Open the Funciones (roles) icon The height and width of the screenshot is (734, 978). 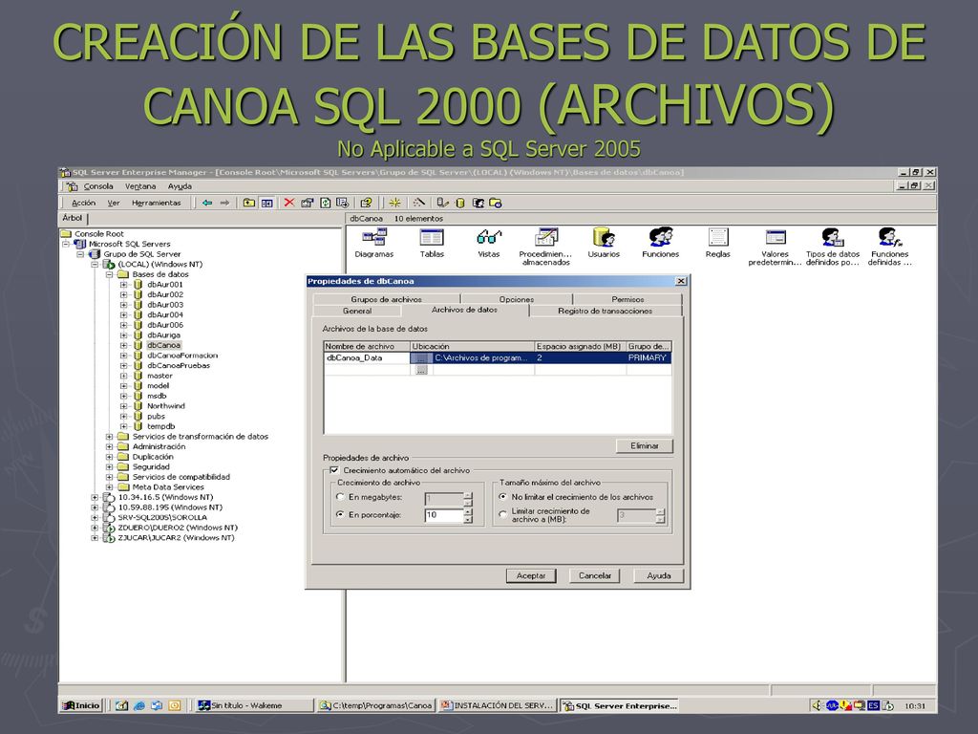(x=661, y=243)
